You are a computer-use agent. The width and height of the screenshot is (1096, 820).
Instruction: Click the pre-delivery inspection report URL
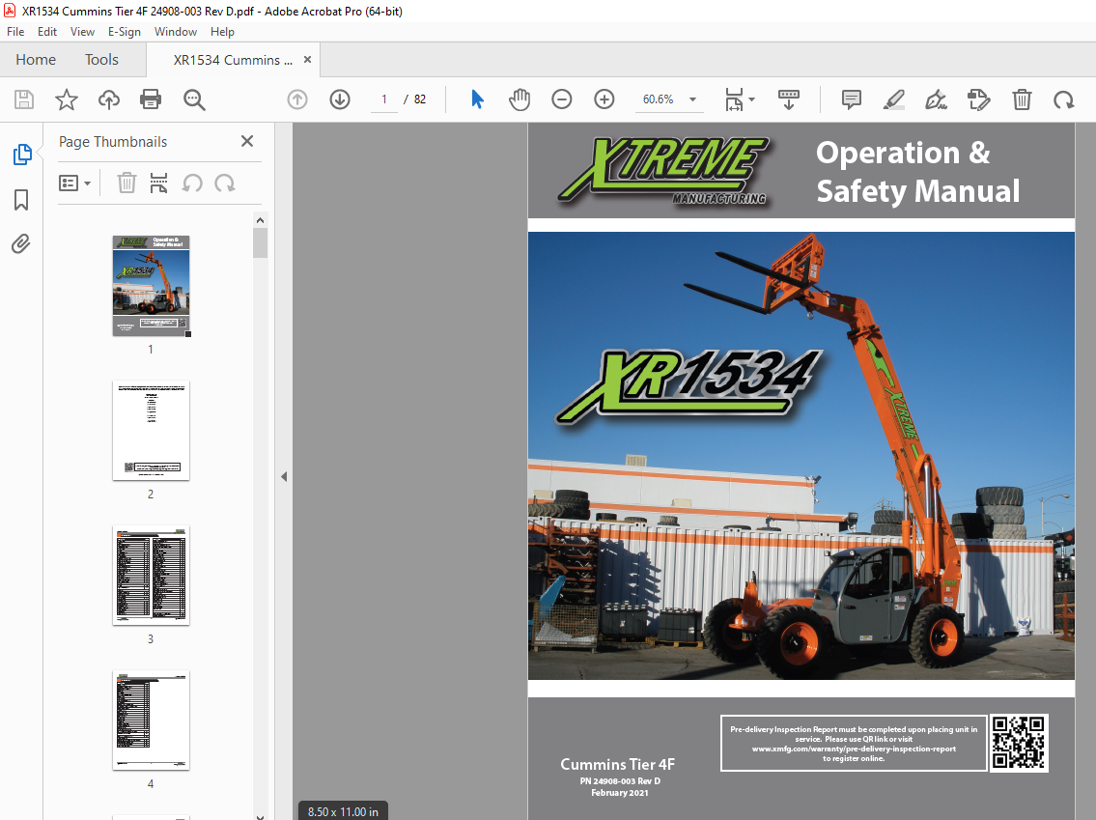click(854, 749)
